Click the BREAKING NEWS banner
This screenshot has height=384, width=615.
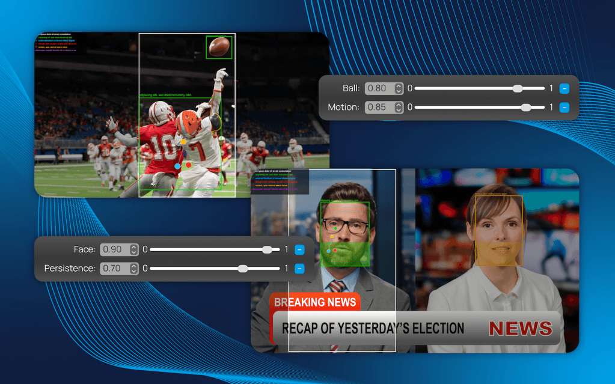point(315,302)
